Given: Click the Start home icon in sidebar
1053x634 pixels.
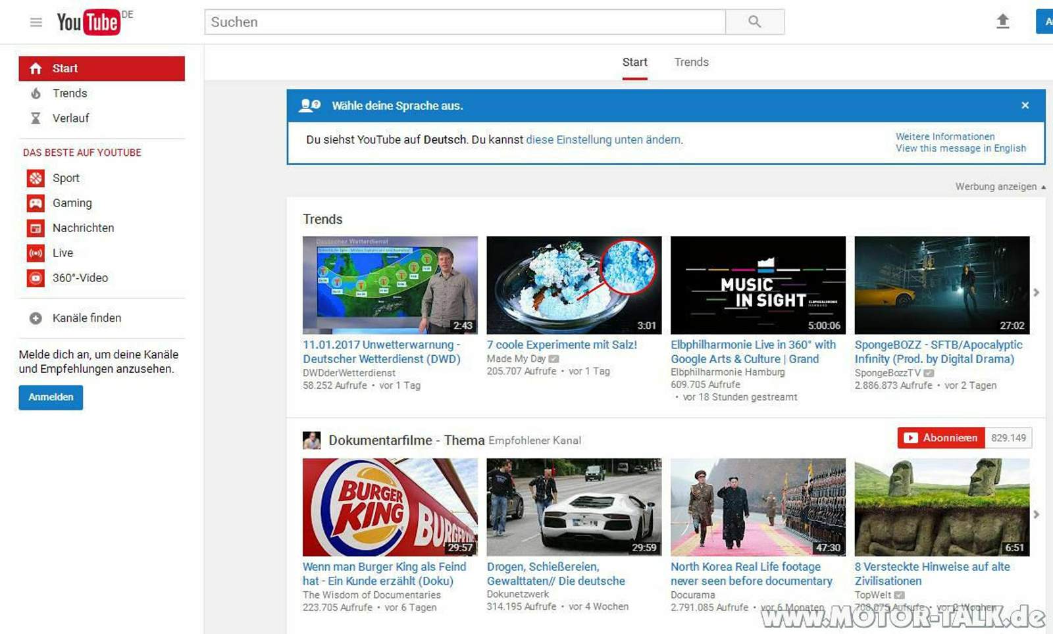Looking at the screenshot, I should coord(36,68).
